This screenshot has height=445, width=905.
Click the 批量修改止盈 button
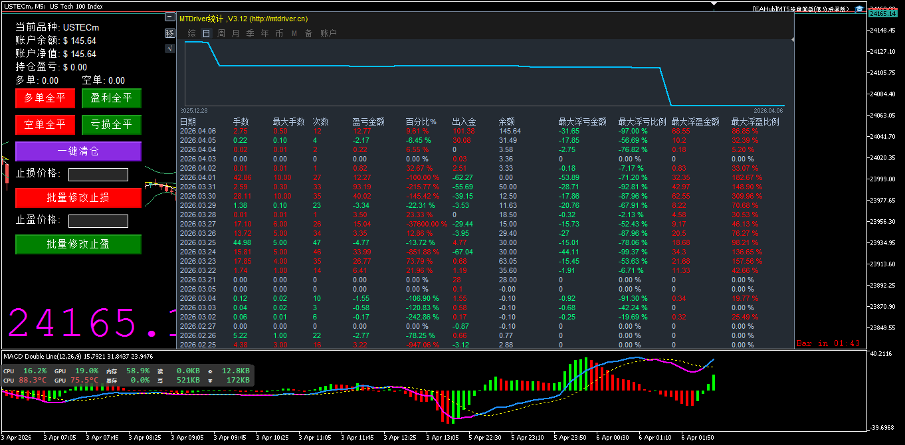pos(78,244)
